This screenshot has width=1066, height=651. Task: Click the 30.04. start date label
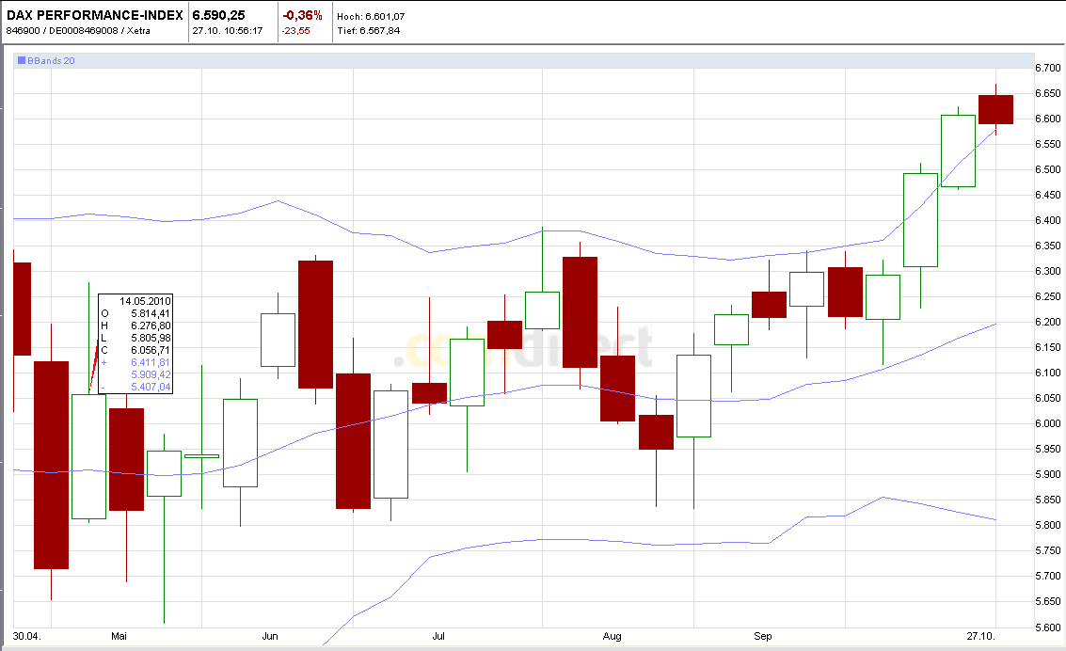27,636
